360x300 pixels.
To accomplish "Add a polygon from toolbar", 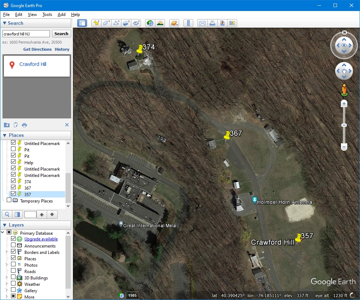I will [x=106, y=23].
